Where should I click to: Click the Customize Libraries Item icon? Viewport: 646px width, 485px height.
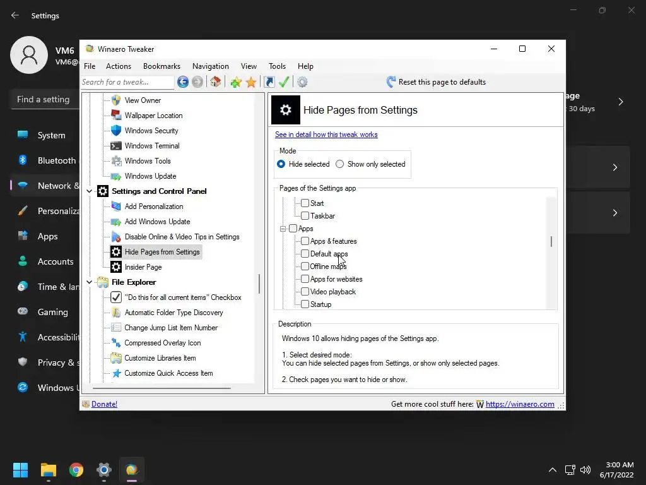[x=116, y=358]
